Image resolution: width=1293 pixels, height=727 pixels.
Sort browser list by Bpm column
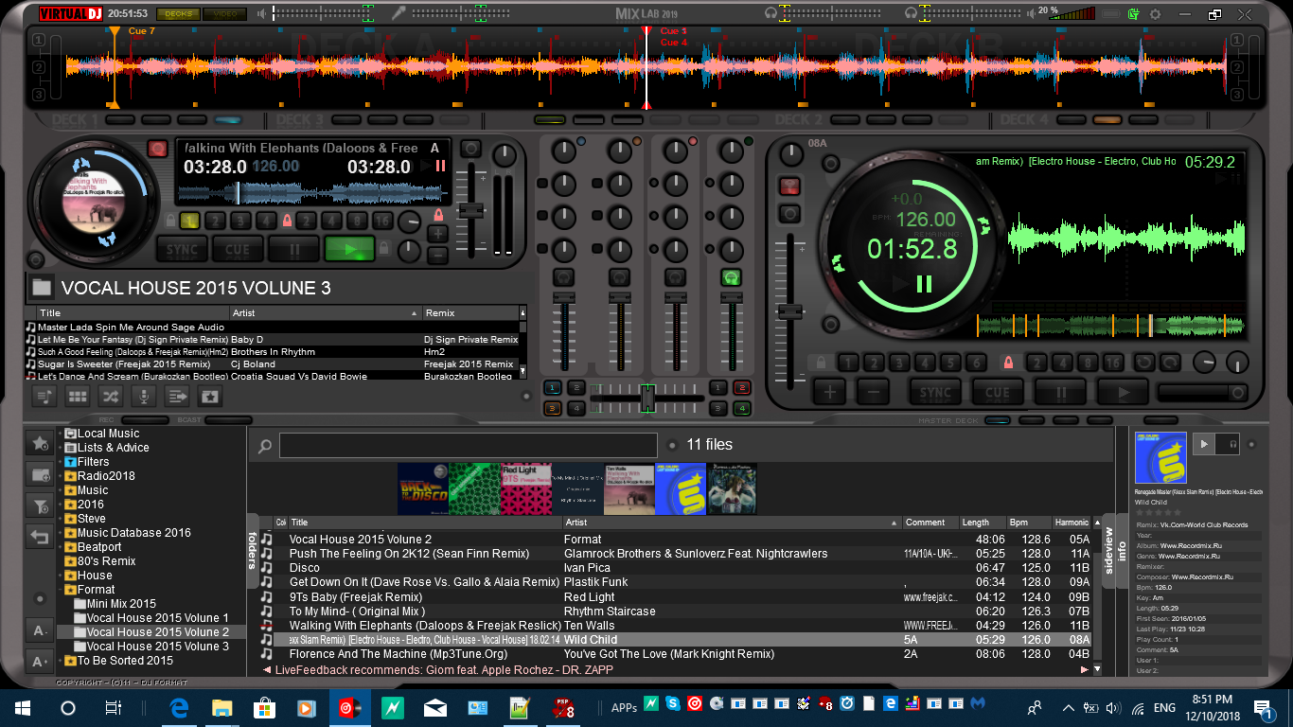(1029, 523)
